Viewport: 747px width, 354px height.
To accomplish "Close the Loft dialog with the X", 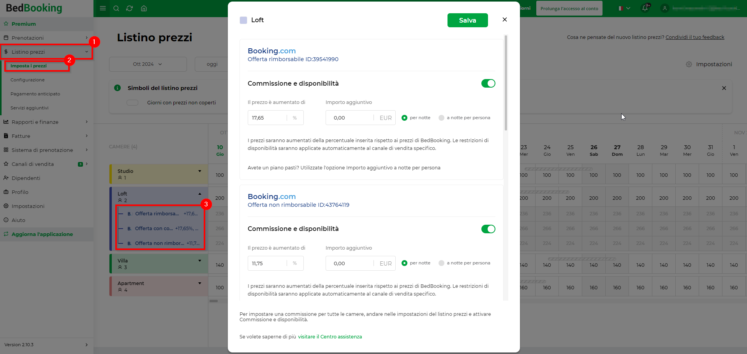I will click(x=505, y=19).
